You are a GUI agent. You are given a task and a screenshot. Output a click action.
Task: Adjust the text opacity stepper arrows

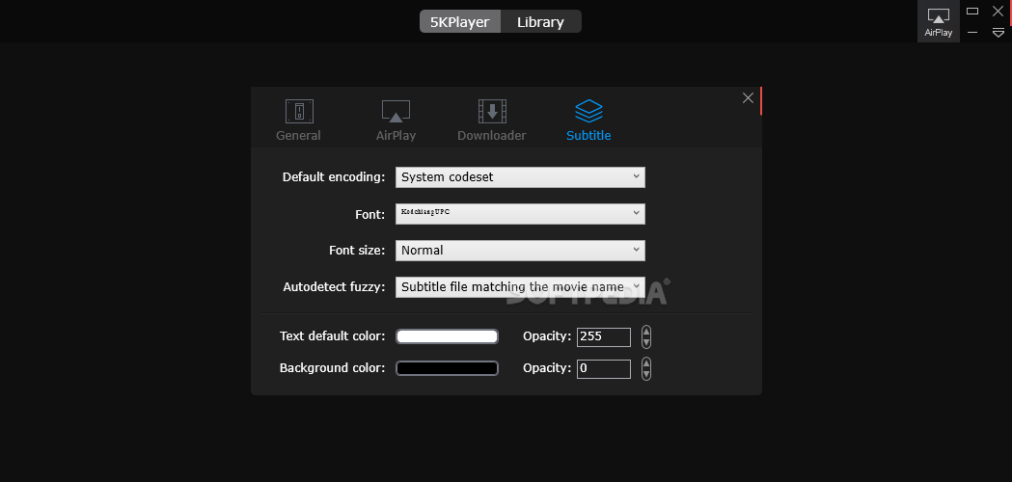(646, 336)
